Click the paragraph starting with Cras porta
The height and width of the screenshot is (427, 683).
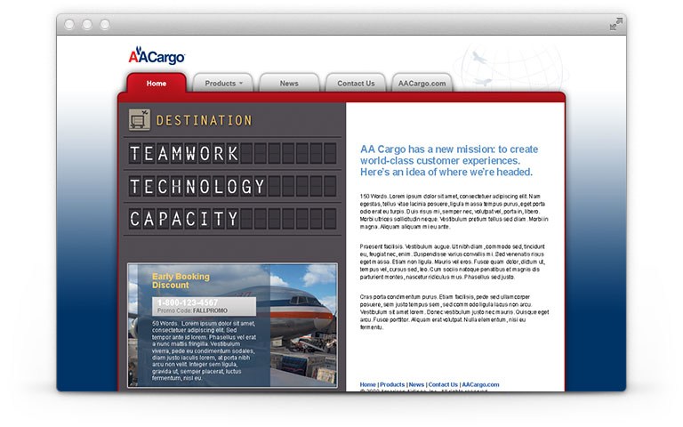point(454,311)
